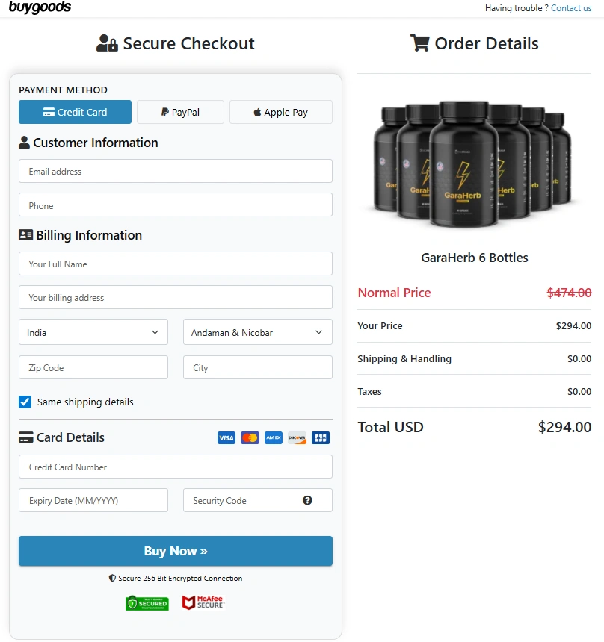Click the Mastercard logo icon
The height and width of the screenshot is (642, 604).
[x=250, y=438]
